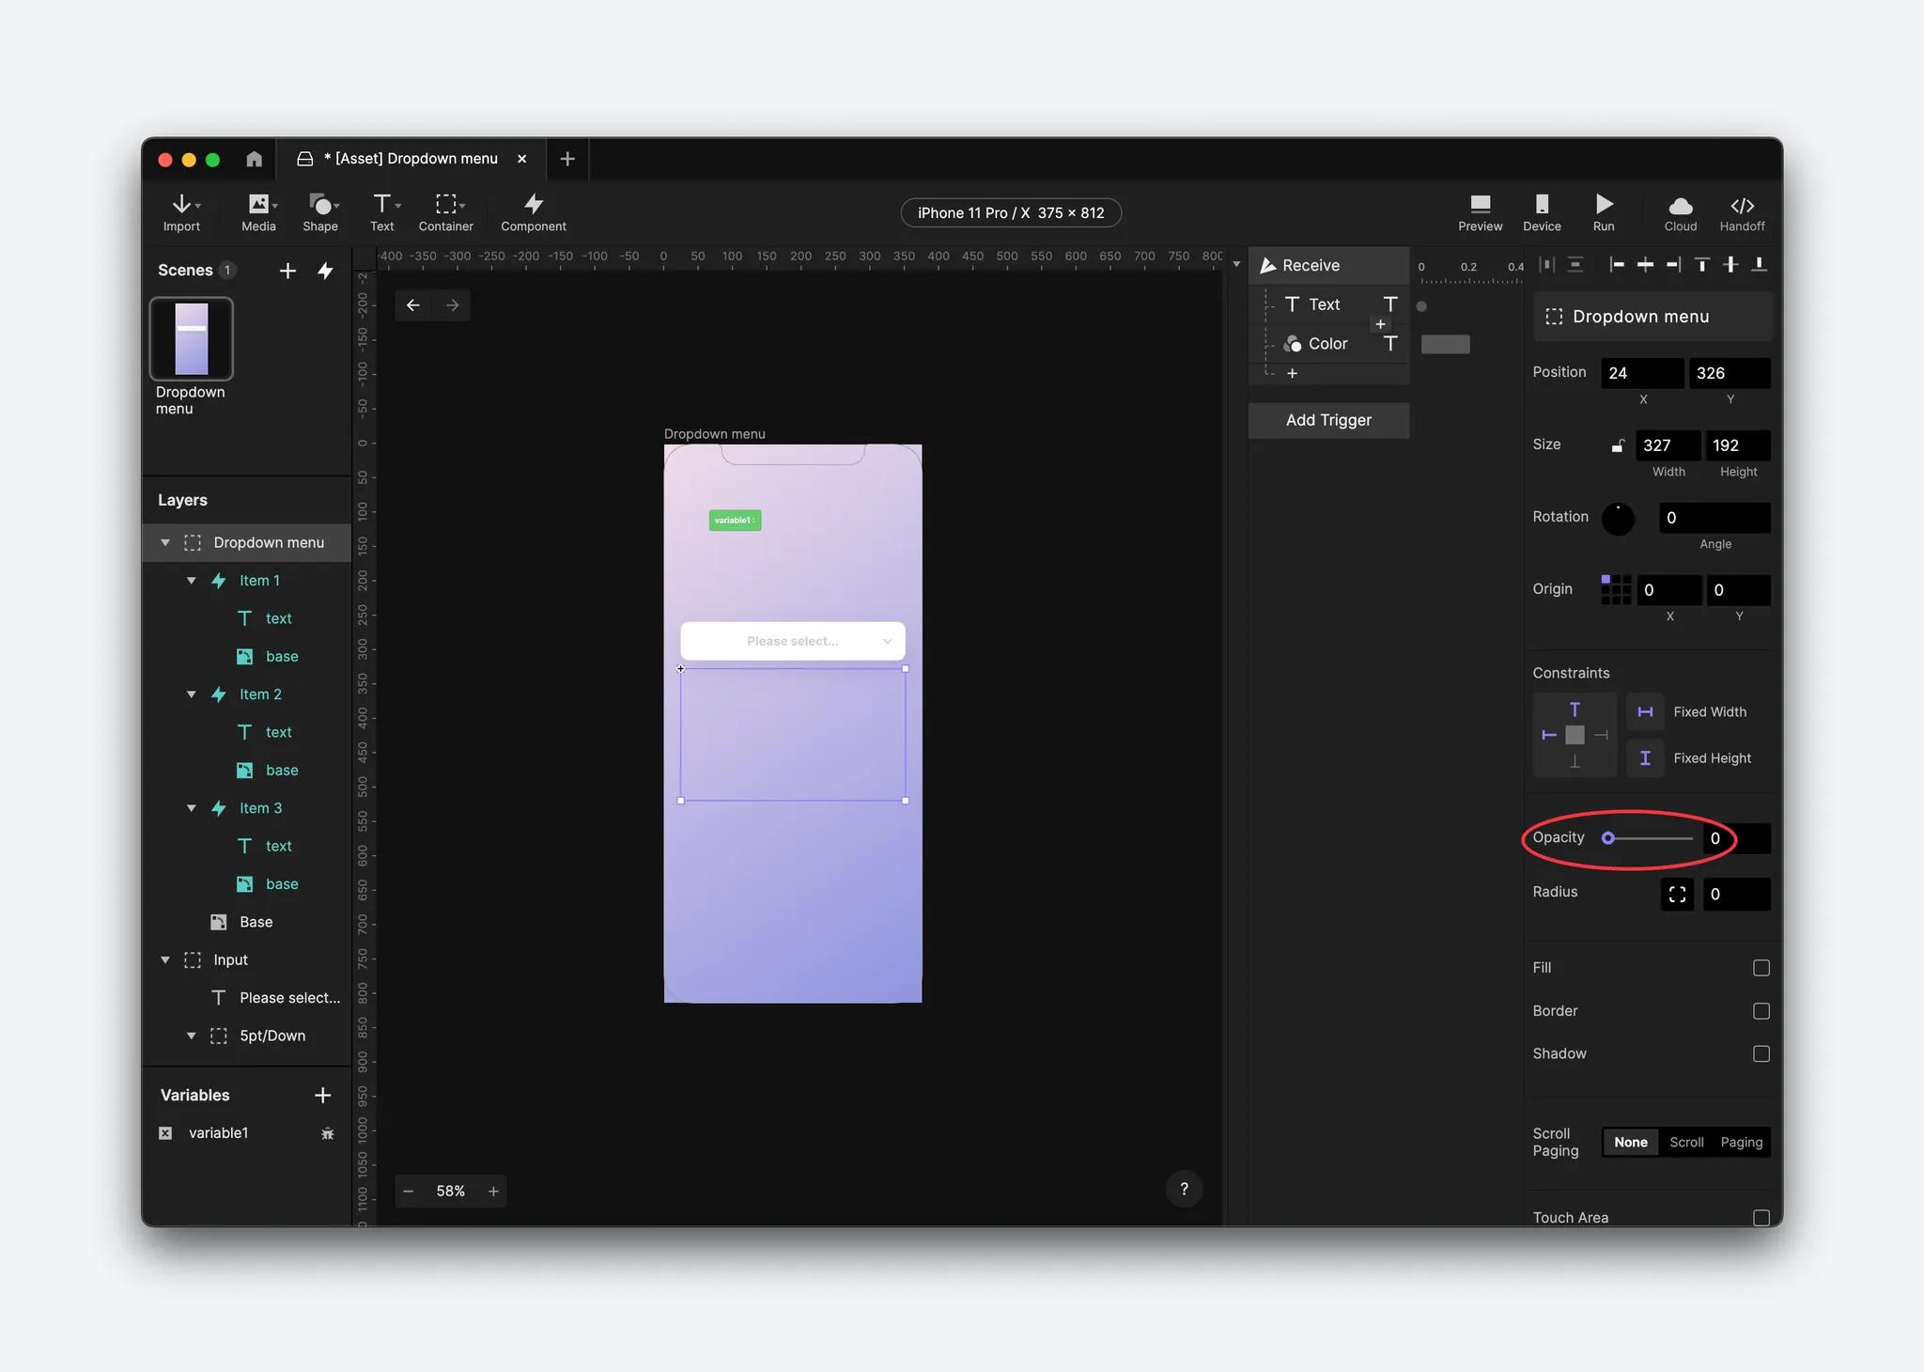
Task: Click the gray Color response bar in timeline
Action: point(1445,345)
